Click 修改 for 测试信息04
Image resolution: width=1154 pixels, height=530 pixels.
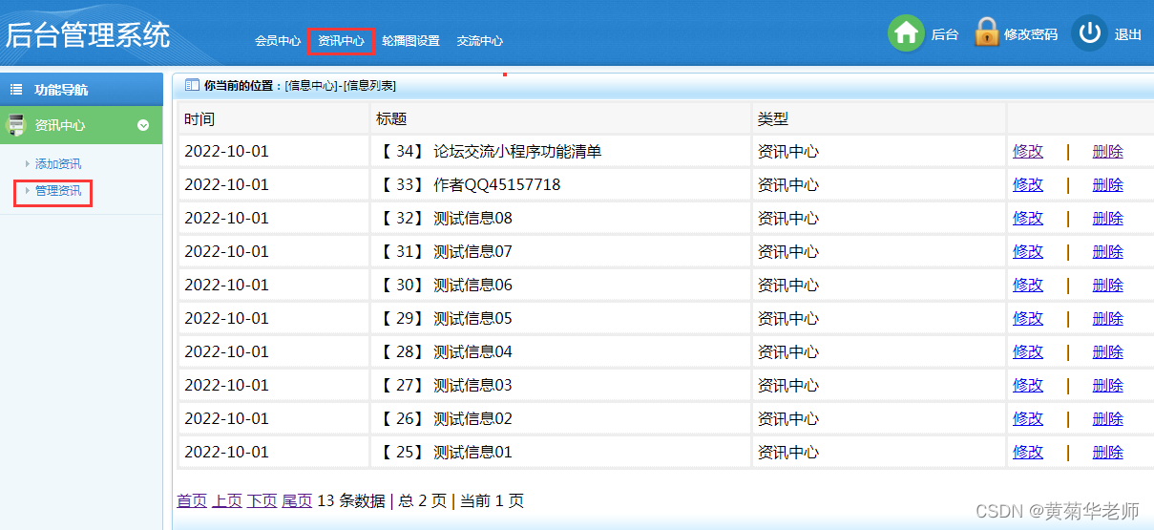pos(1028,351)
